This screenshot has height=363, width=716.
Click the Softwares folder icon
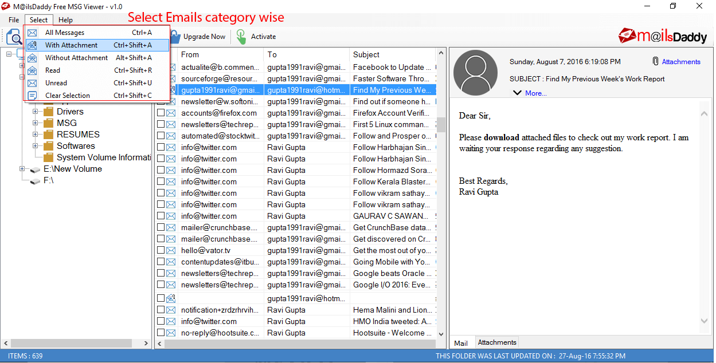[x=48, y=146]
